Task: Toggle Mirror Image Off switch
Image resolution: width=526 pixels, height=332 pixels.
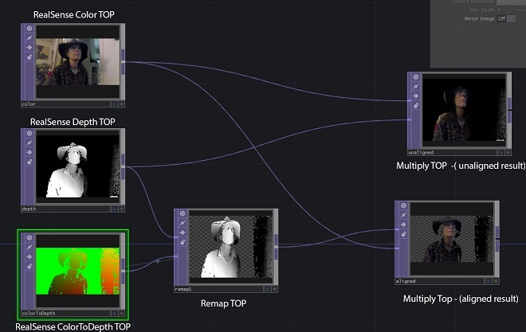Action: 511,19
